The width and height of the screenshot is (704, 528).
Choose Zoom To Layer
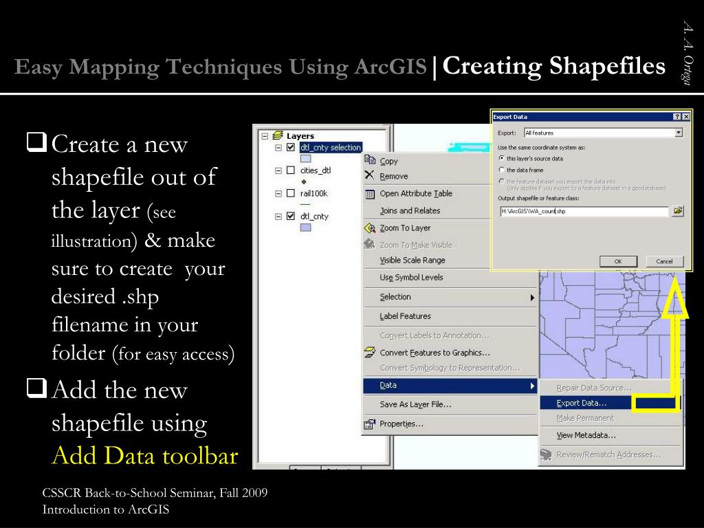(x=405, y=228)
